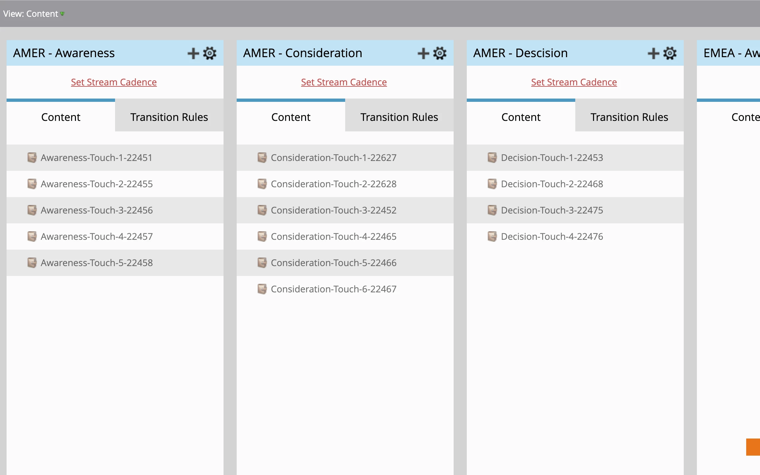
Task: Open gear settings for AMER - Awareness stream
Action: 210,53
